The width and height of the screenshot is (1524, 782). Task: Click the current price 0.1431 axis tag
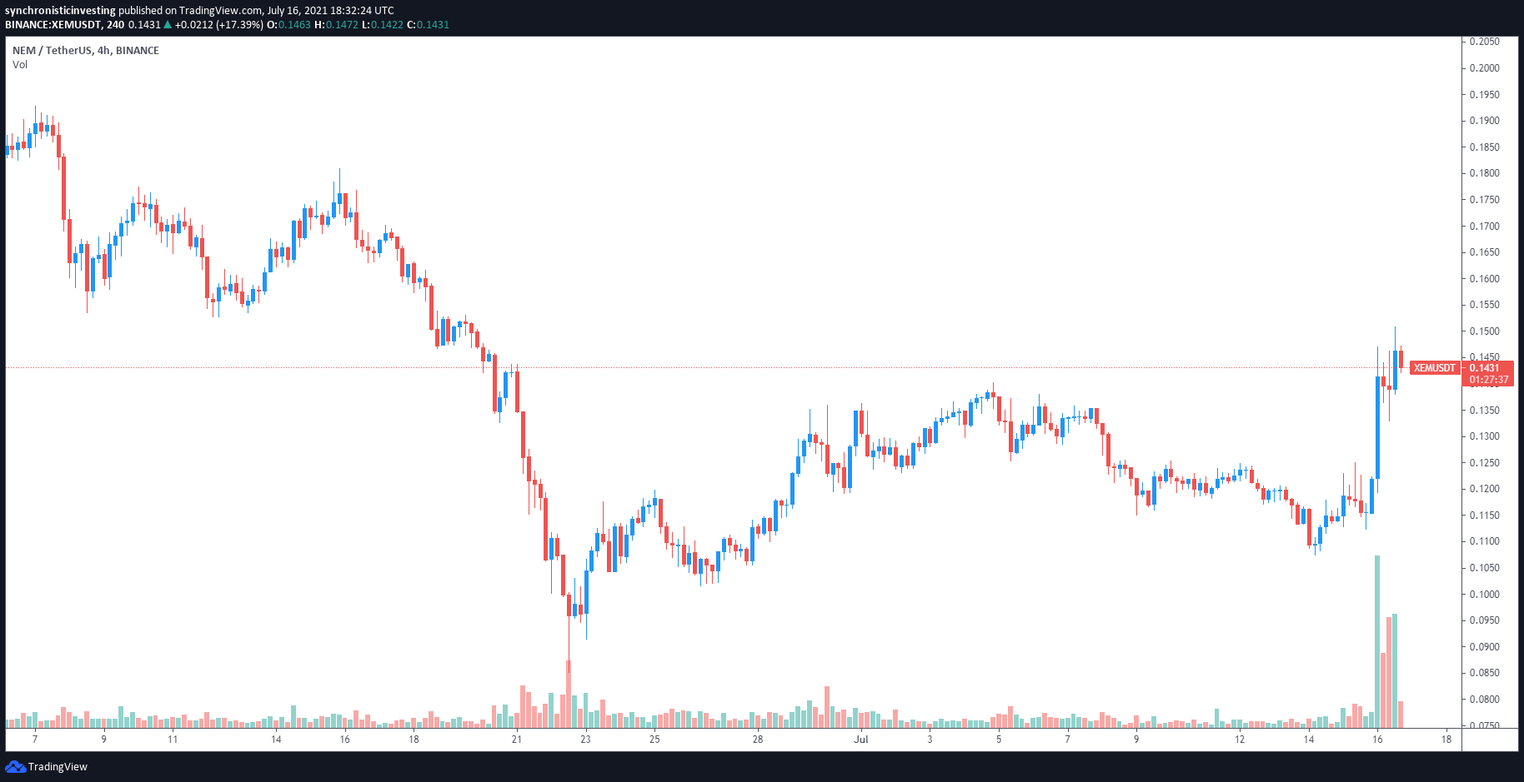(1484, 368)
